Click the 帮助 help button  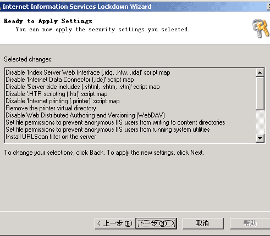coord(250,223)
